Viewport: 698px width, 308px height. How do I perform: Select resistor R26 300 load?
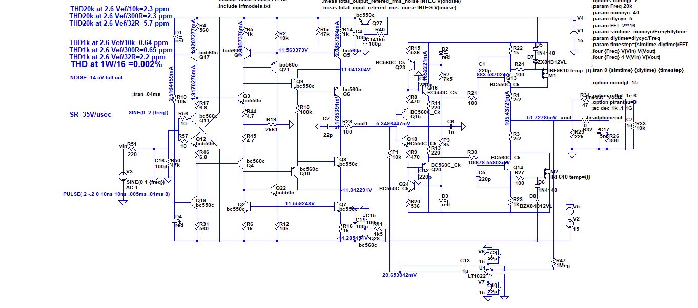pyautogui.click(x=607, y=138)
